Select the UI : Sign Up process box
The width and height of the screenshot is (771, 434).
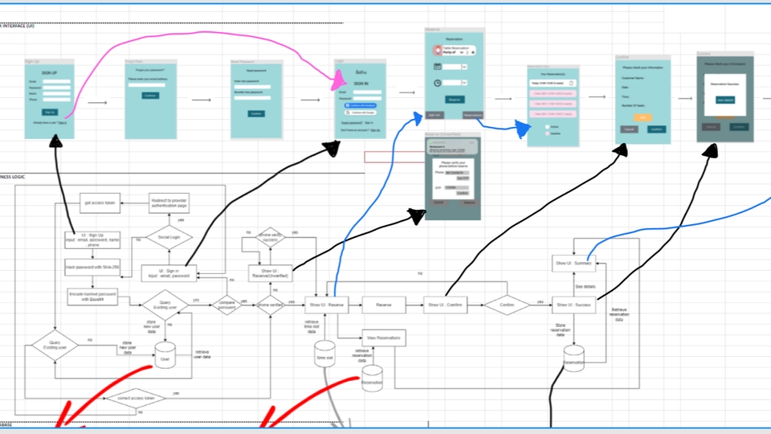92,240
